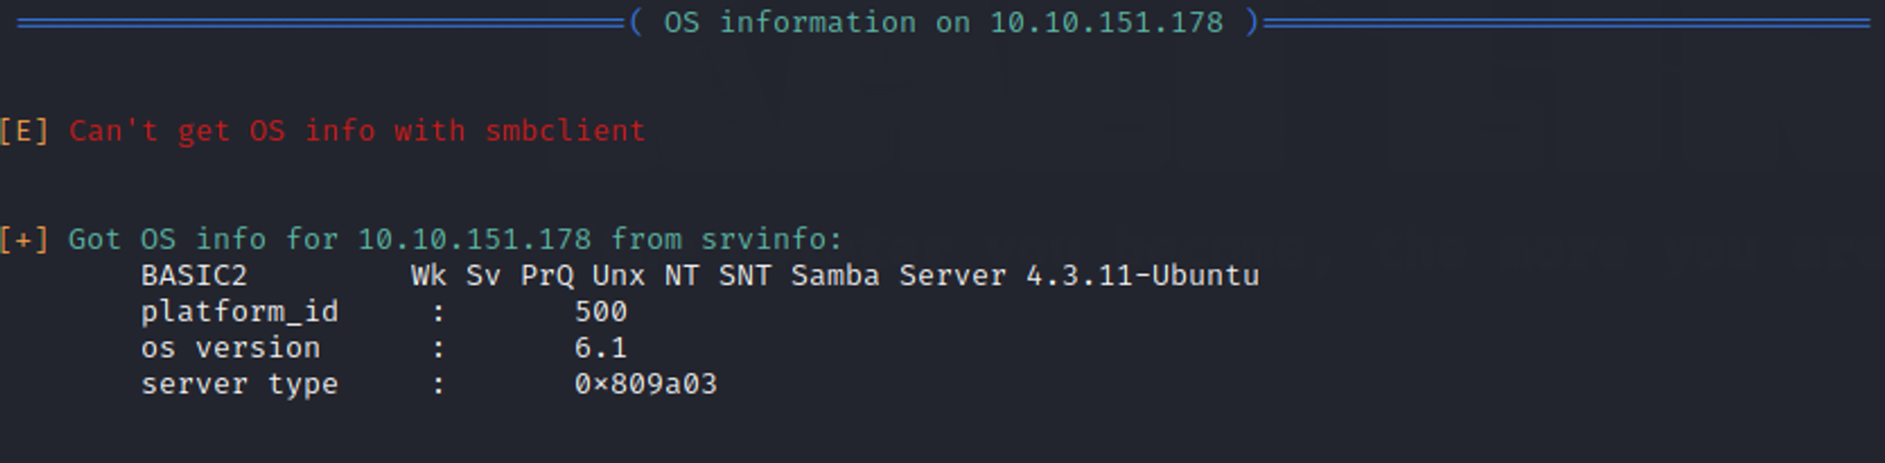
Task: Click the platform_id value 500
Action: tap(600, 312)
